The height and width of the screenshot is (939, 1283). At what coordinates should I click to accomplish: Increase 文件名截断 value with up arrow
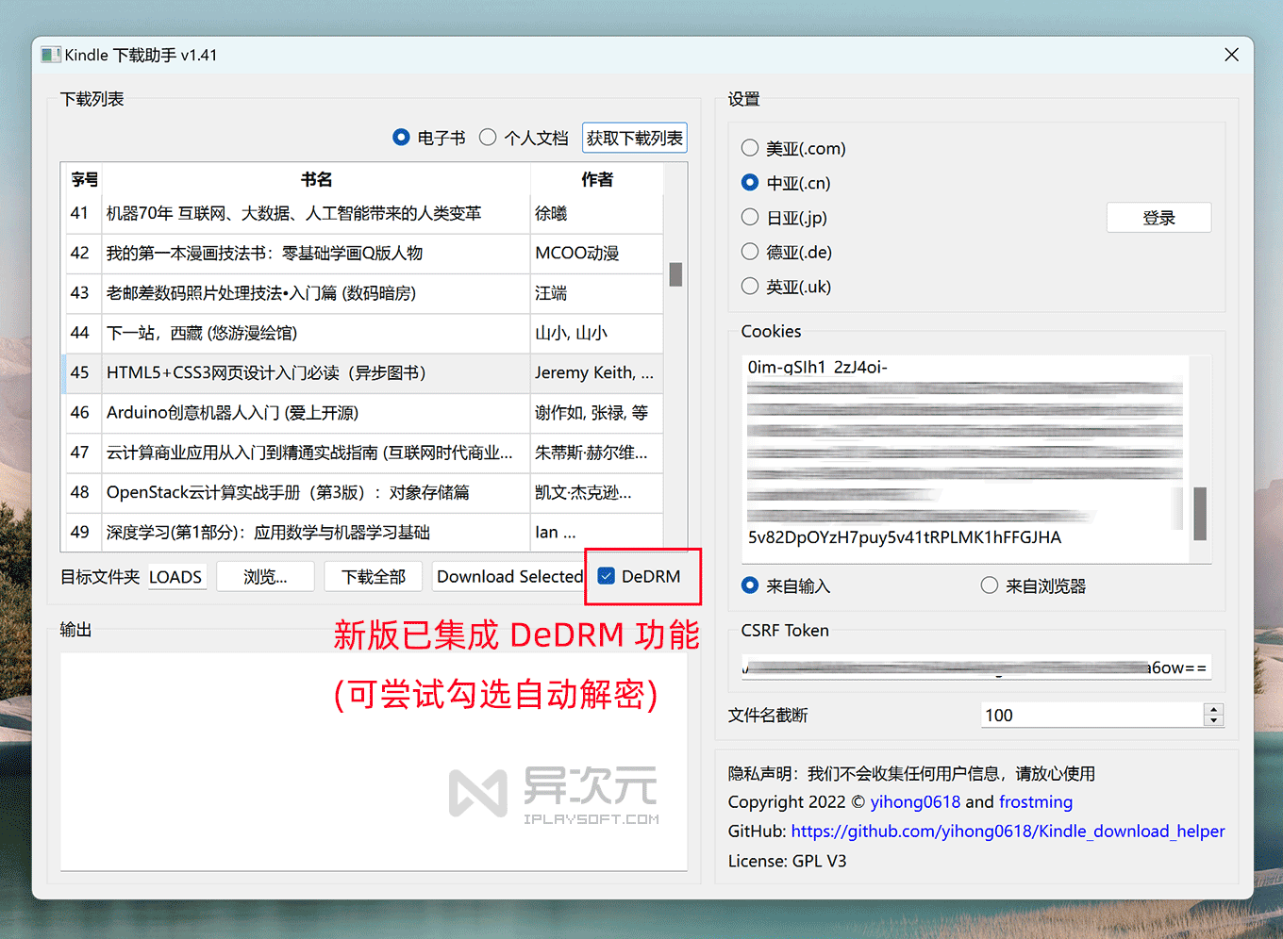(1214, 709)
